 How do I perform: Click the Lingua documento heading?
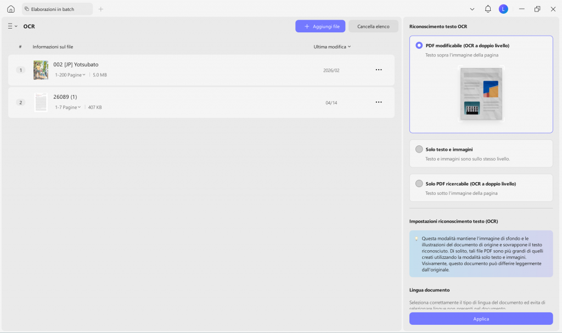429,290
